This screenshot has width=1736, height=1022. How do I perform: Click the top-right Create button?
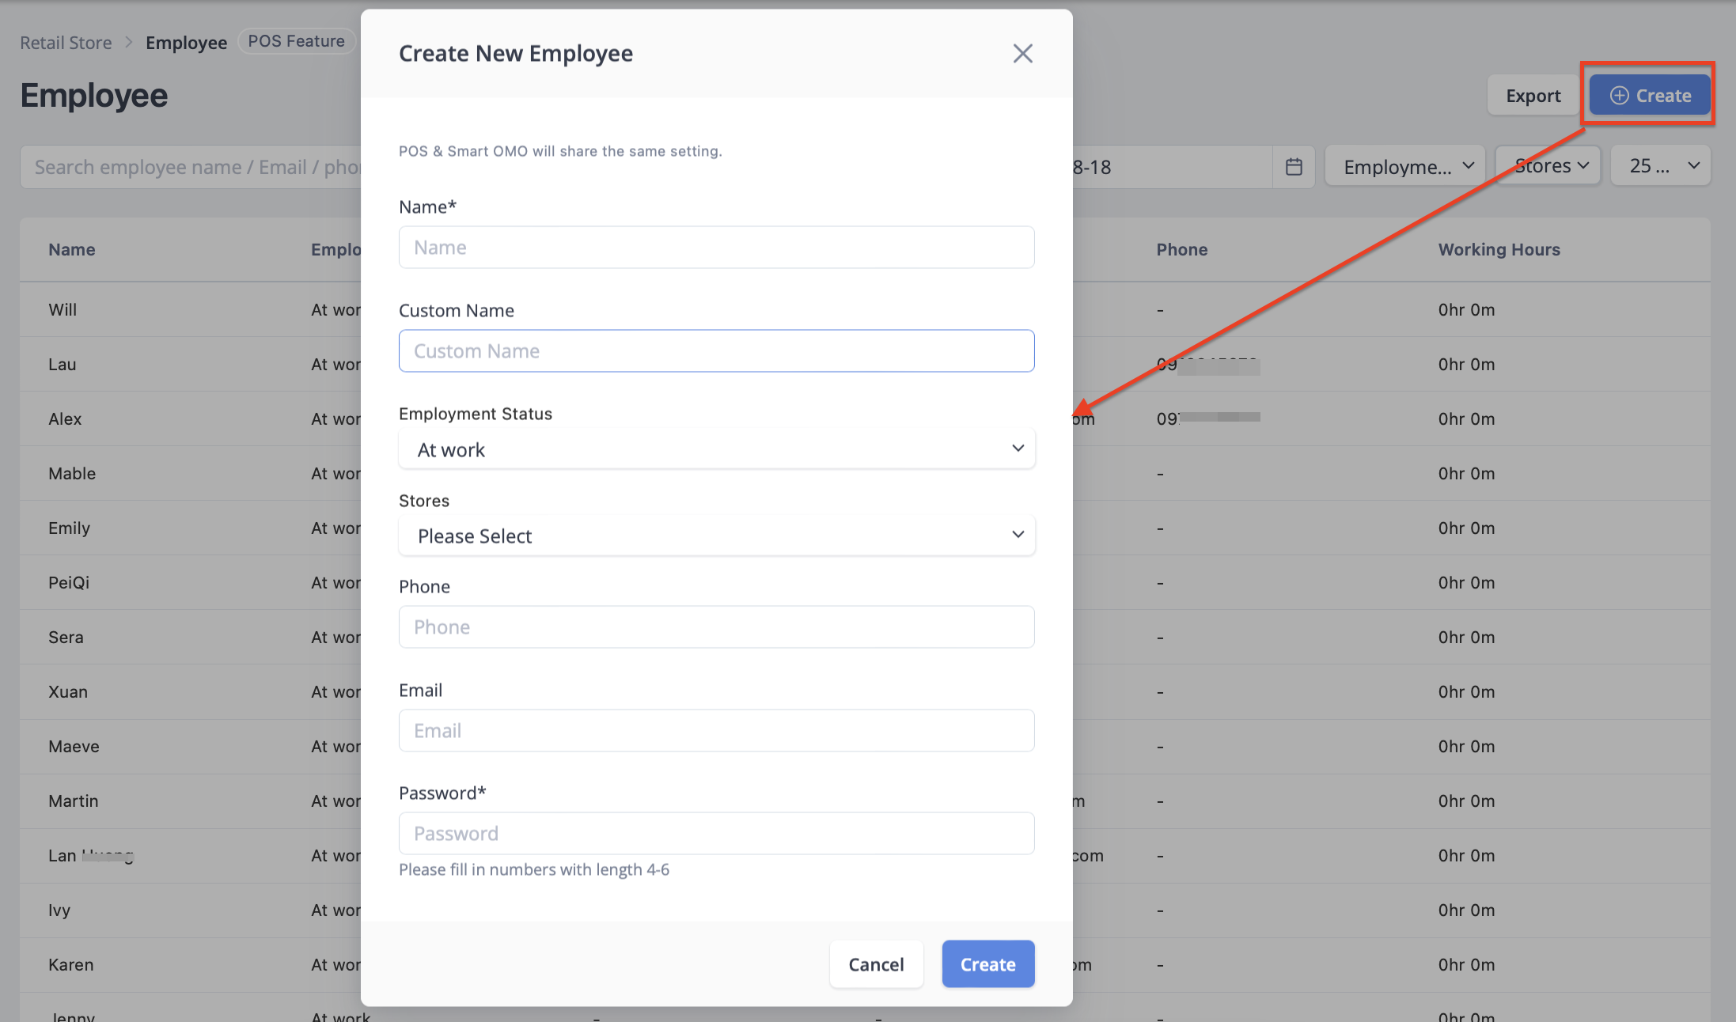(1650, 96)
